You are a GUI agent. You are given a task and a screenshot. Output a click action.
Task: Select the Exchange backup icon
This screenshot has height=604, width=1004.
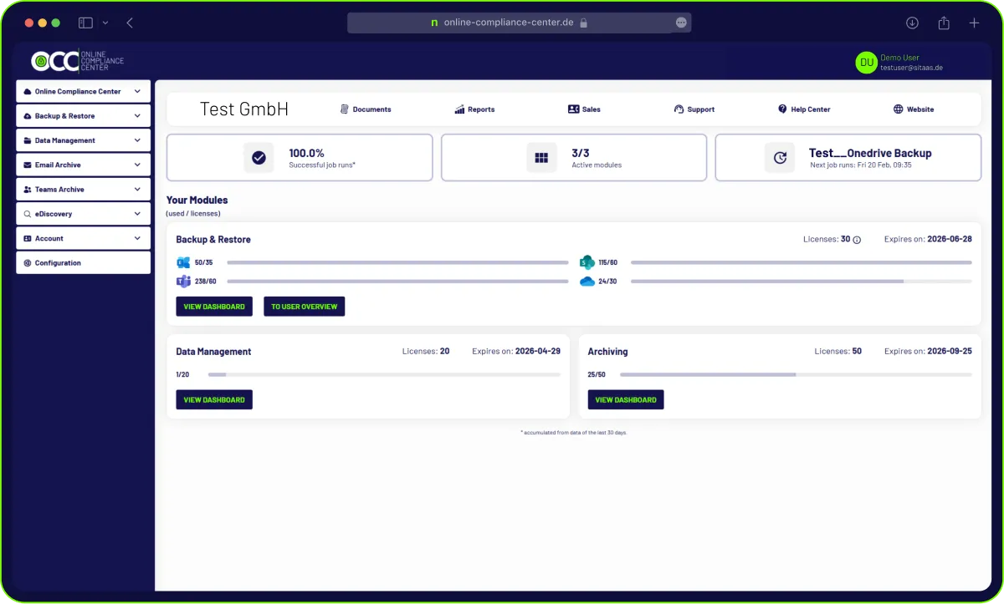183,262
